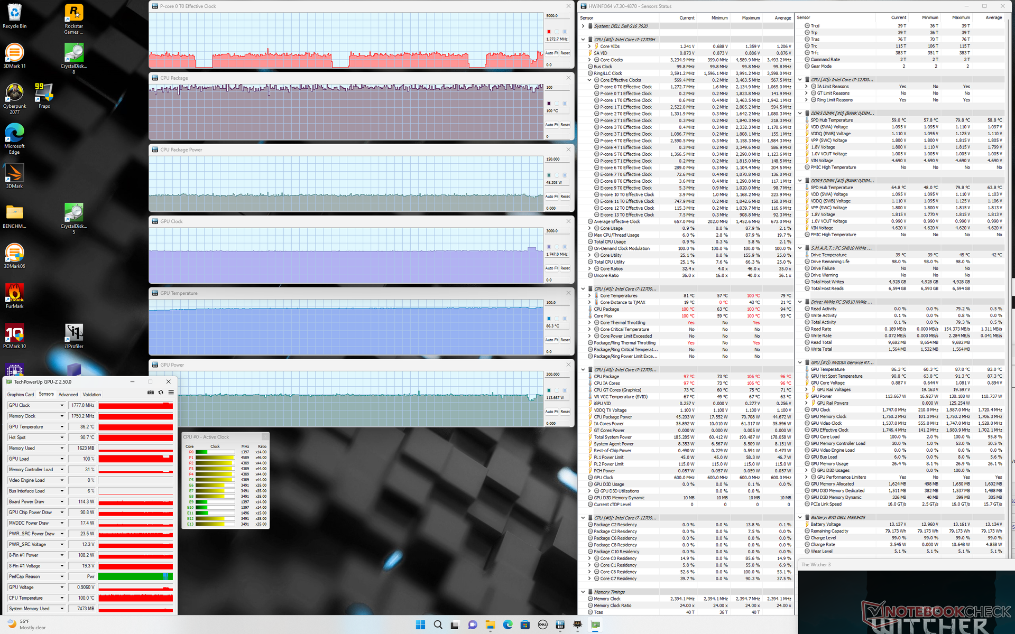This screenshot has height=634, width=1015.
Task: Open Advanced tab in GPU-Z
Action: (68, 395)
